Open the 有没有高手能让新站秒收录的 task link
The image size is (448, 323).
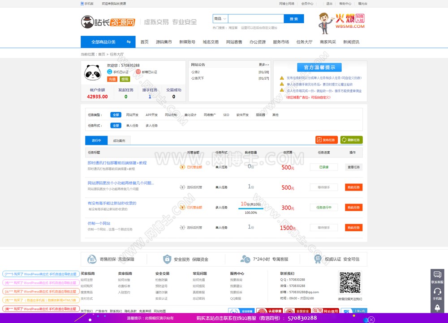(112, 203)
